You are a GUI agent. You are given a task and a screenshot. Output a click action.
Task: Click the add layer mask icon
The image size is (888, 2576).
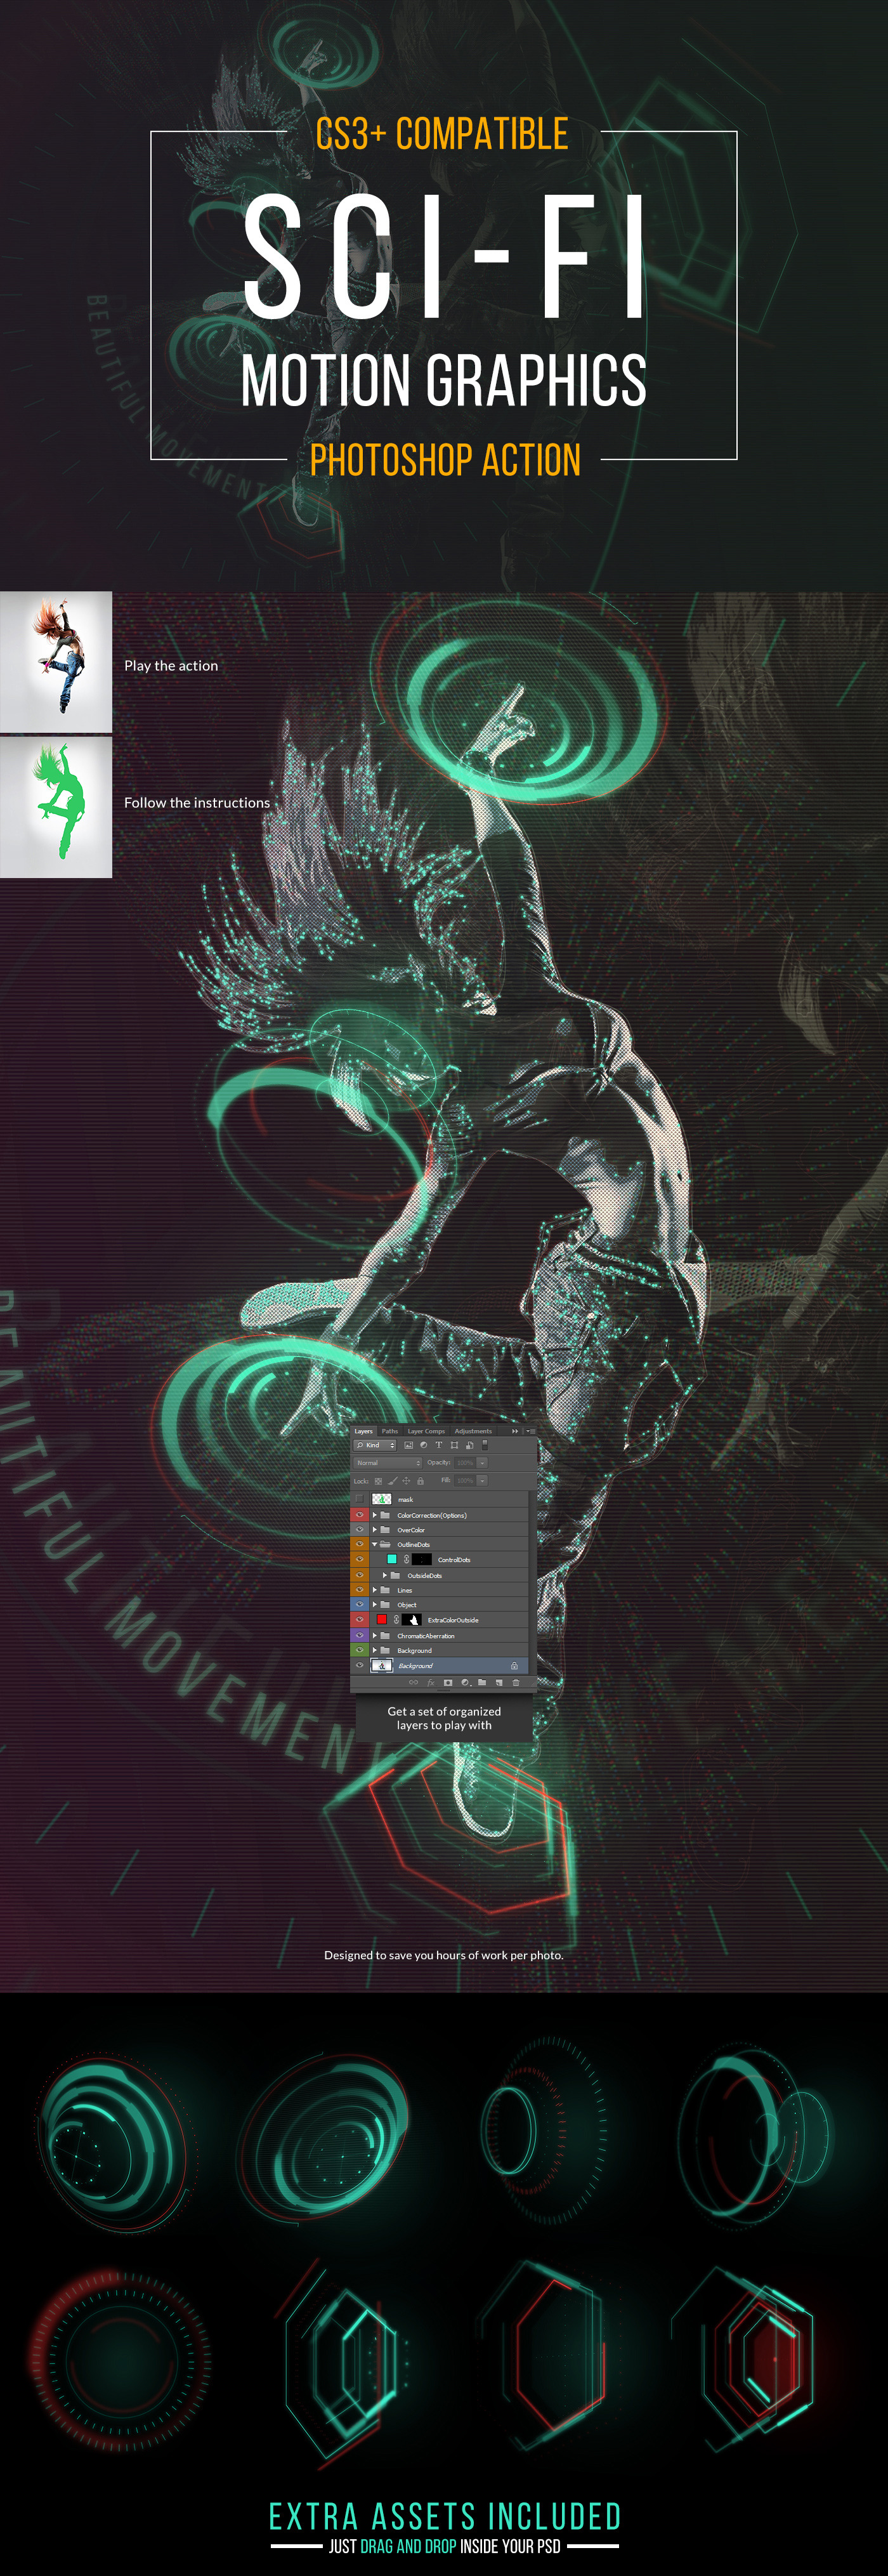click(x=447, y=1682)
